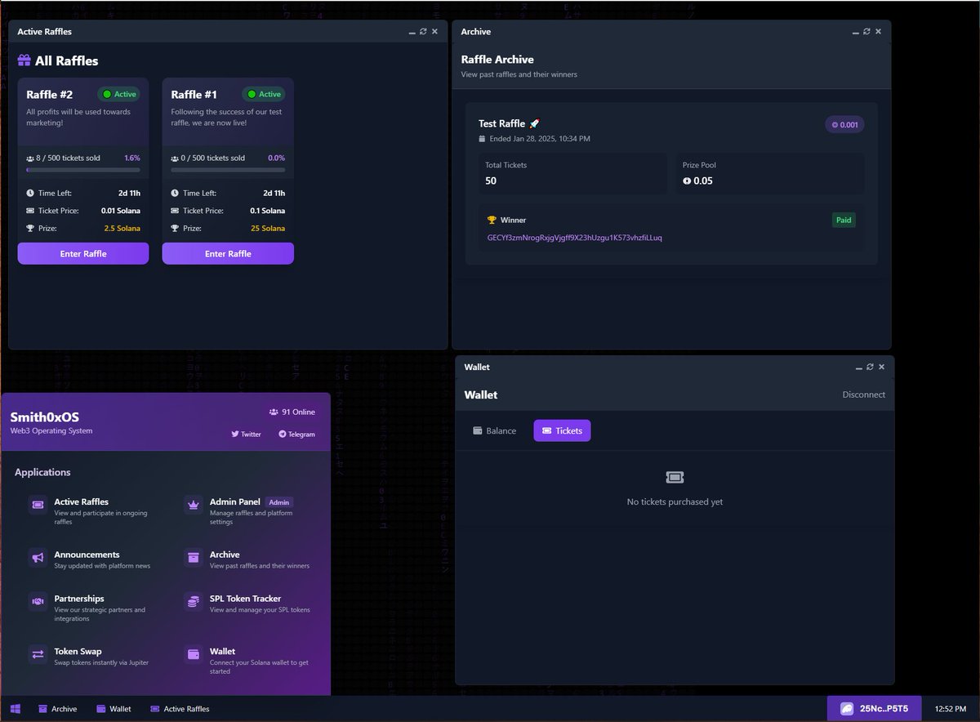Image resolution: width=980 pixels, height=722 pixels.
Task: Click the gift icon beside All Raffles
Action: (24, 60)
